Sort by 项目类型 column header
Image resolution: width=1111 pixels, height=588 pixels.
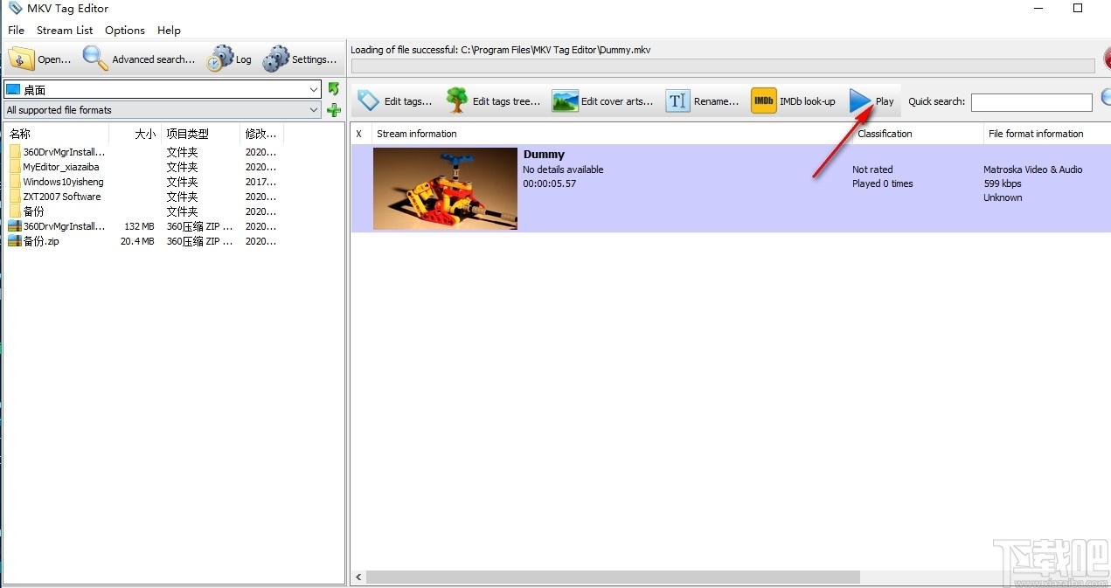click(x=200, y=134)
